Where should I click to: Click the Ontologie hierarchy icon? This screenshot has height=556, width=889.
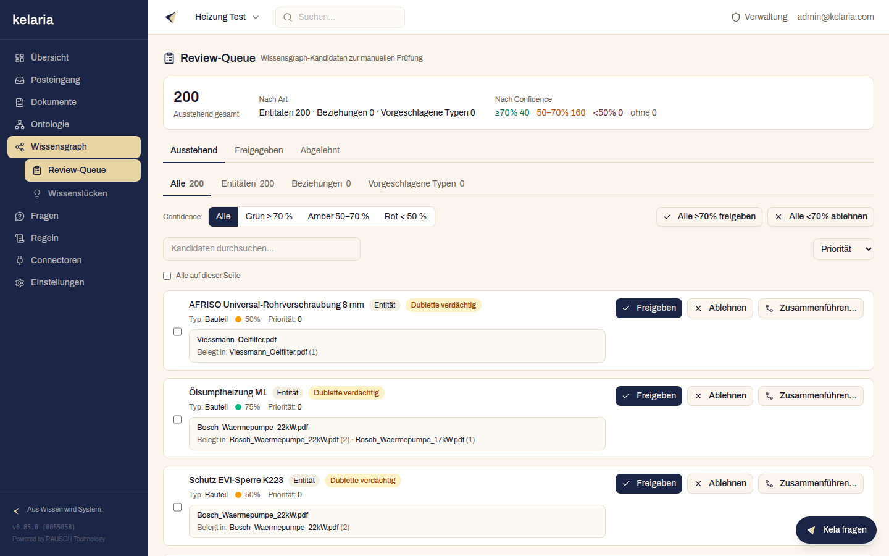pyautogui.click(x=20, y=125)
